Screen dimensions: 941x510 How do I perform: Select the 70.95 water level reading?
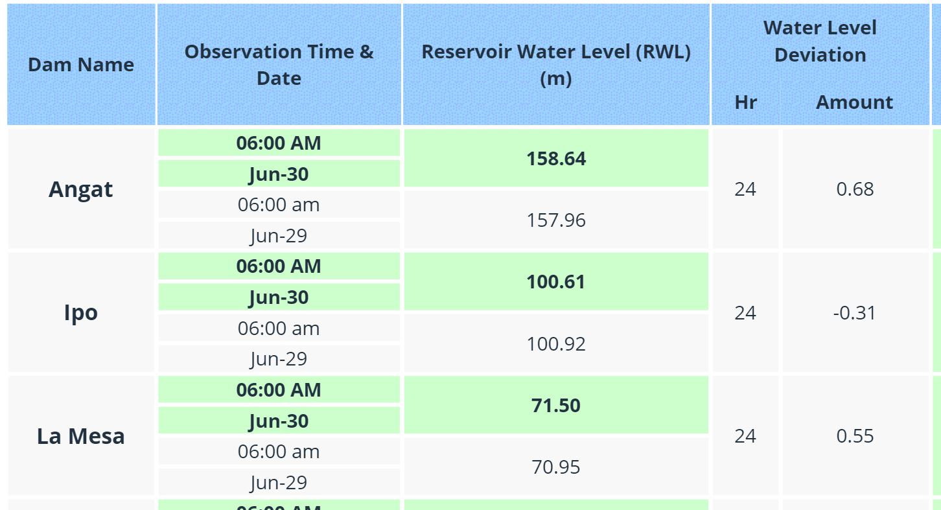(x=556, y=467)
